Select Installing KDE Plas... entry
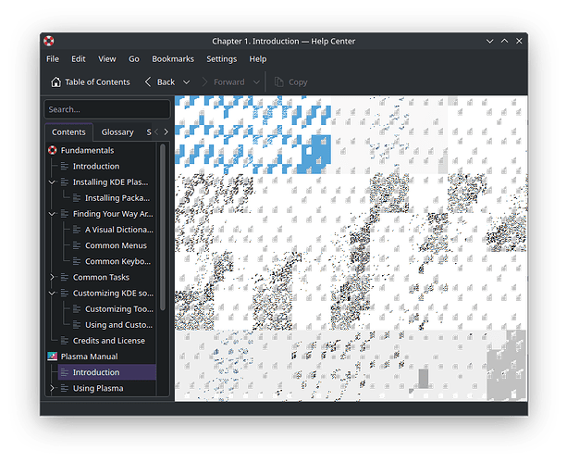Screen dimensions: 567x463 tap(110, 182)
